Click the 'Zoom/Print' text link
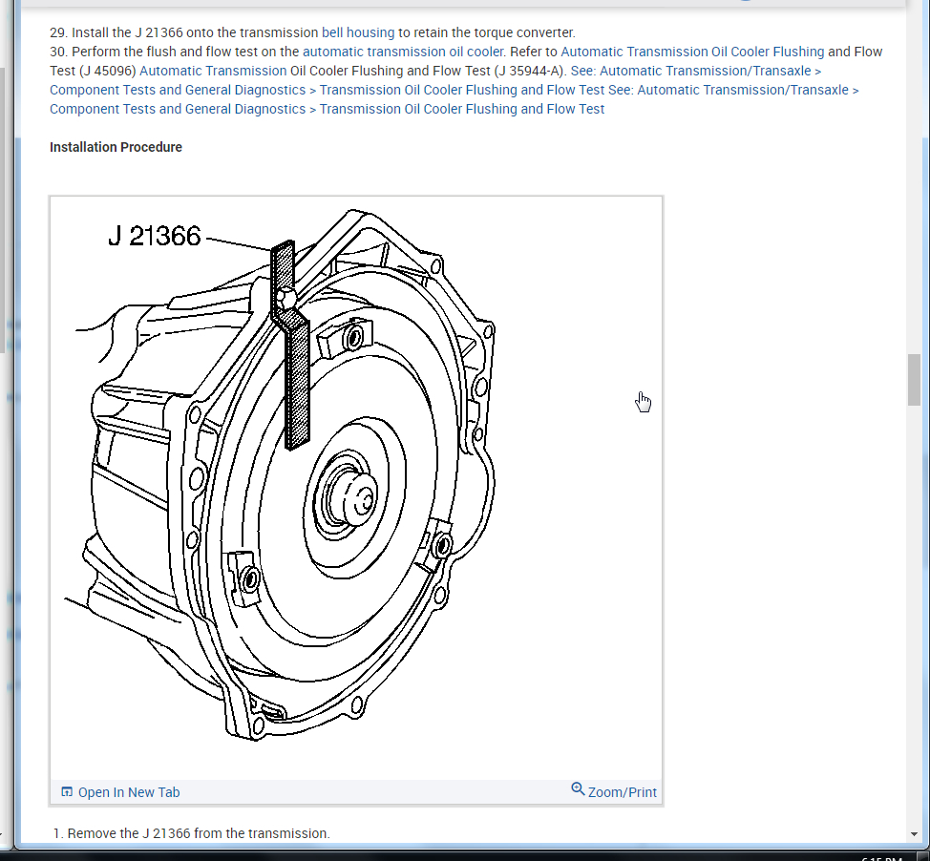Viewport: 930px width, 861px height. pyautogui.click(x=623, y=792)
